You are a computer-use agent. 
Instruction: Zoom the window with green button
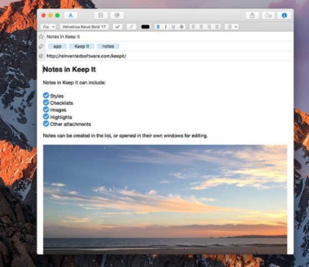57,15
